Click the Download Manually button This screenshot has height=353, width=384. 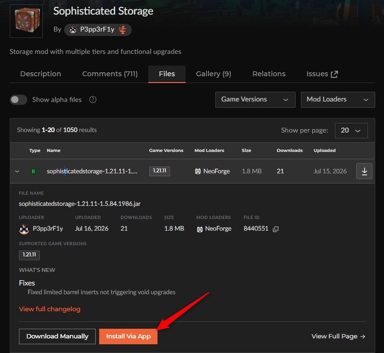point(57,336)
